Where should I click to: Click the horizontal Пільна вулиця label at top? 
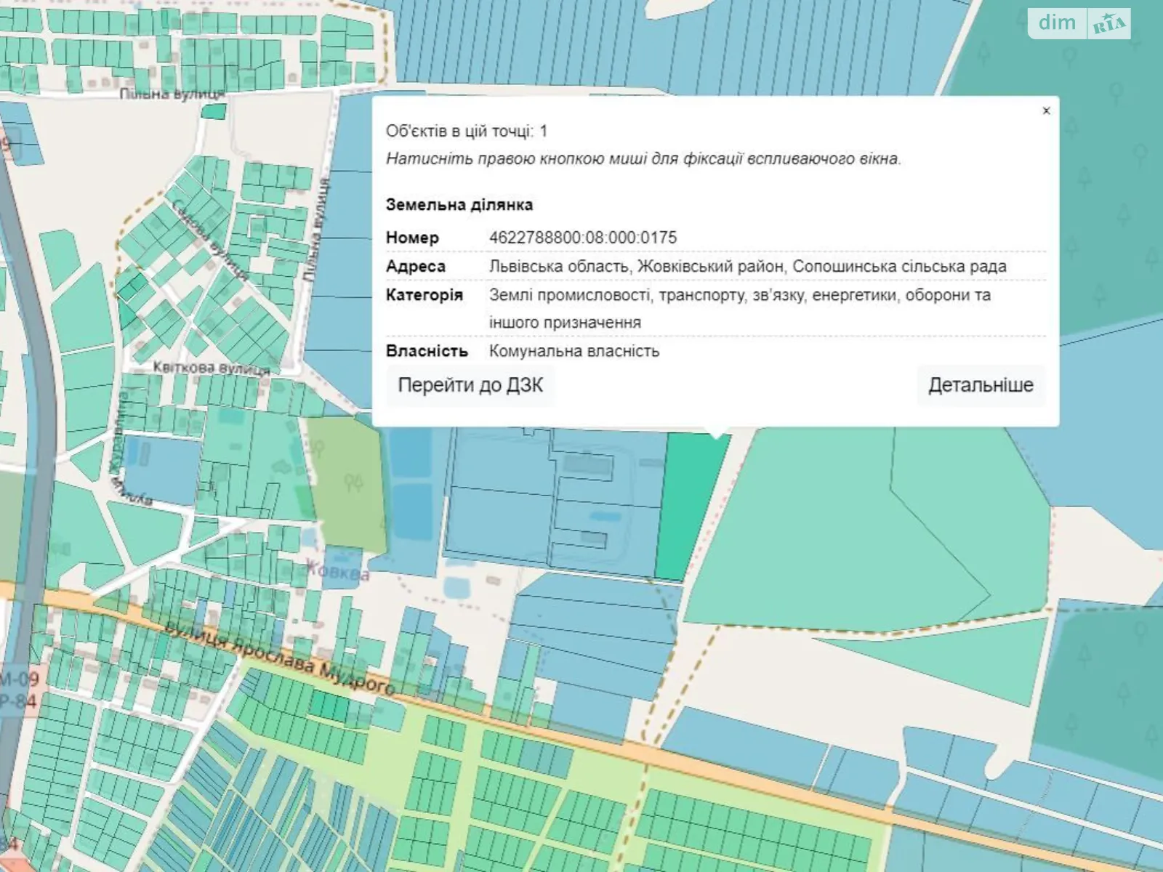coord(172,94)
